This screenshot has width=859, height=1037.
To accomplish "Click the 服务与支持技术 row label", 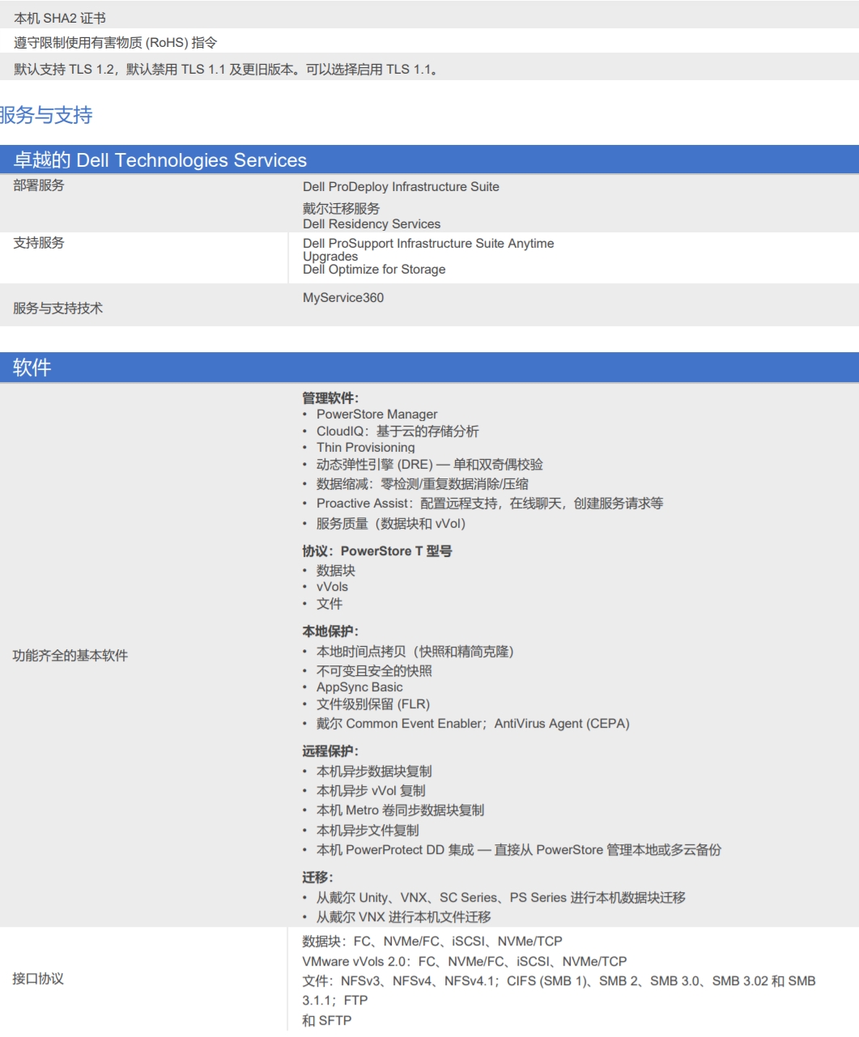I will (57, 308).
